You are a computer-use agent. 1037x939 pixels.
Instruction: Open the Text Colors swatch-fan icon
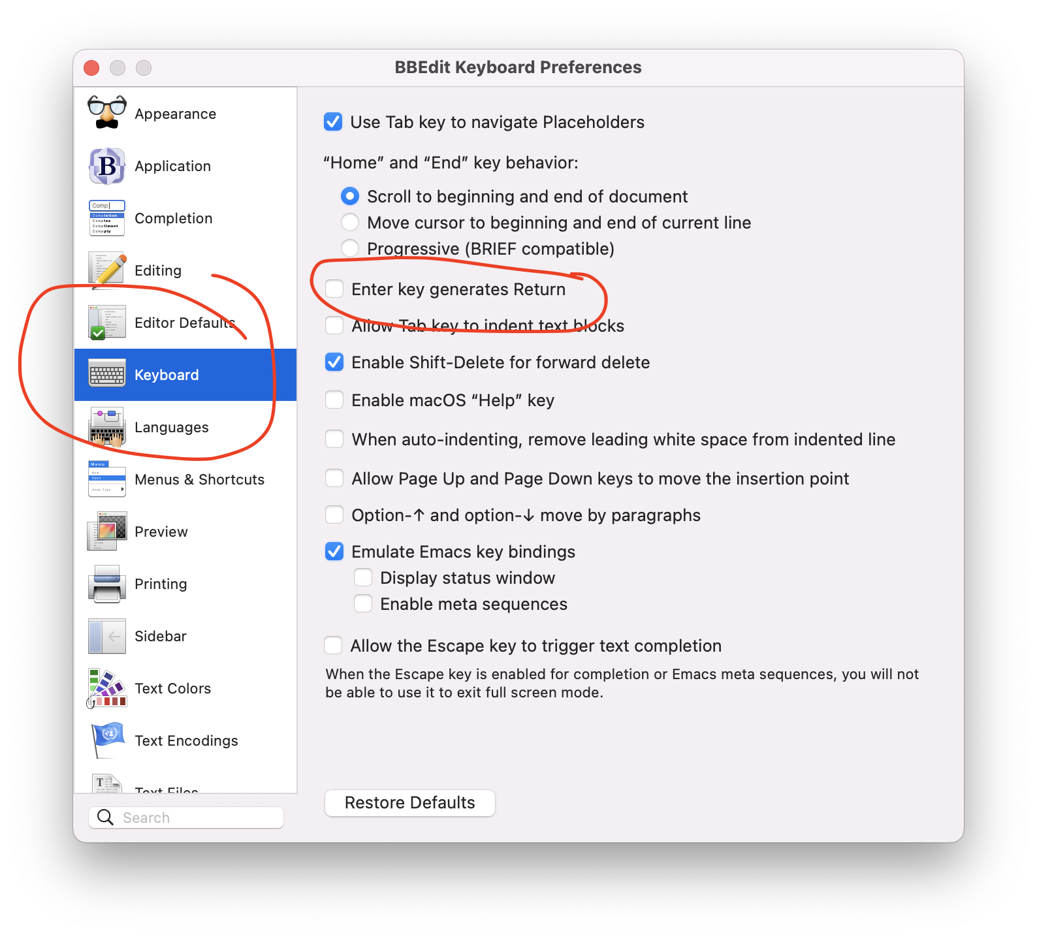click(106, 688)
